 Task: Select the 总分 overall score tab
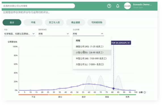tap(12, 22)
